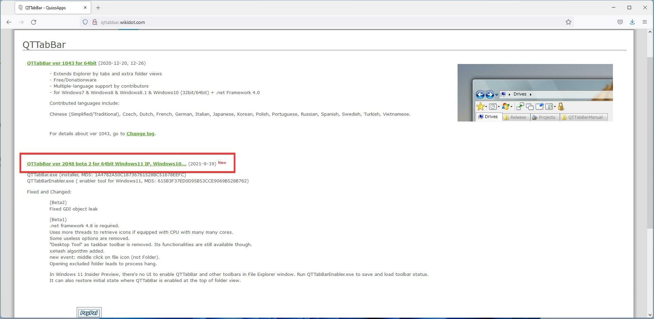Toggle the bookmark star for this page
654x319 pixels.
(x=568, y=22)
